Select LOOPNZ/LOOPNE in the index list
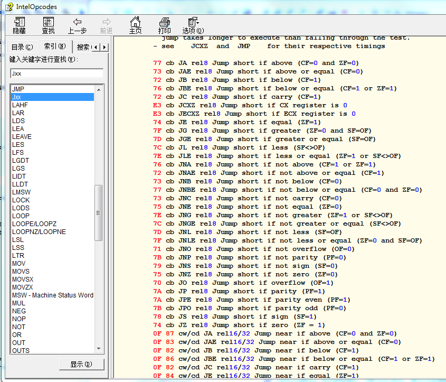 click(53, 232)
